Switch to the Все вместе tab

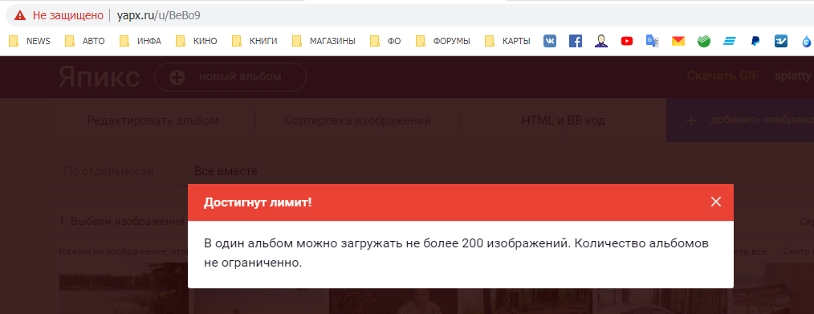[x=226, y=171]
